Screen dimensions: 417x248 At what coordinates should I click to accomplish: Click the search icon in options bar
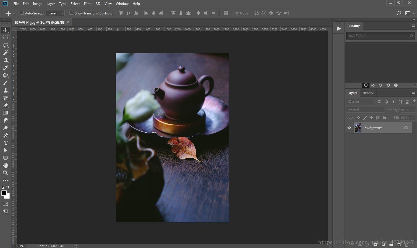(x=399, y=13)
